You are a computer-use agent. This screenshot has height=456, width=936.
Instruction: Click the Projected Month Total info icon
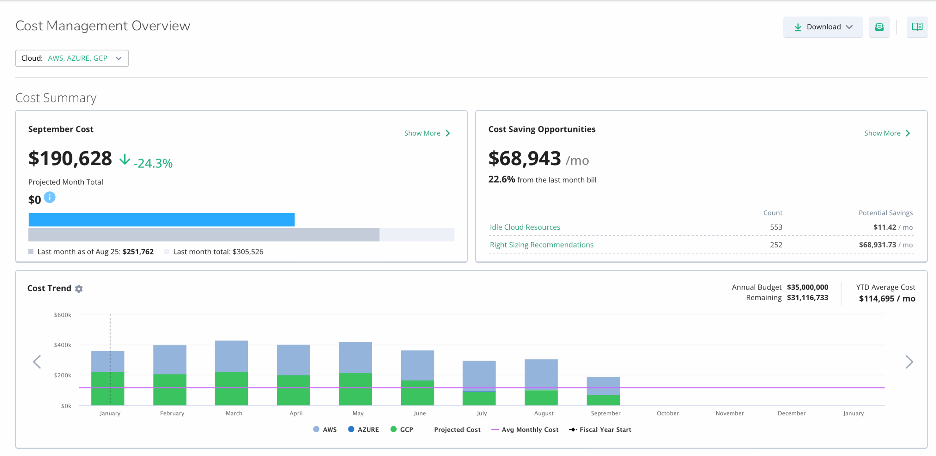(x=50, y=197)
